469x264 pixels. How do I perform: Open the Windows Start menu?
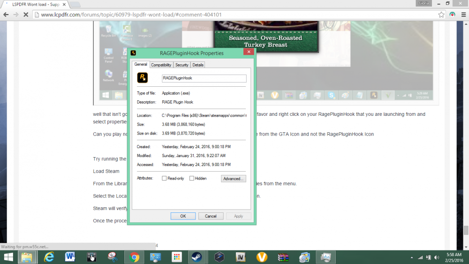[8, 257]
